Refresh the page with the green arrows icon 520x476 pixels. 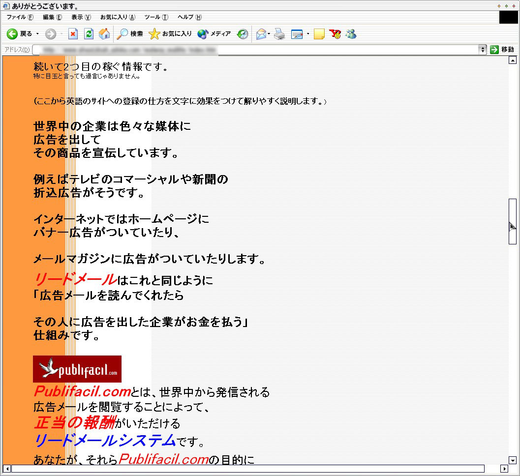(89, 34)
